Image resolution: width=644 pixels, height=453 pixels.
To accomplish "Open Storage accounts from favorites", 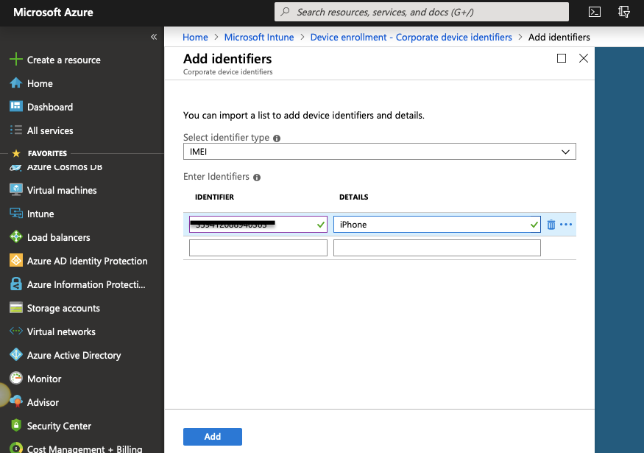I will 63,308.
